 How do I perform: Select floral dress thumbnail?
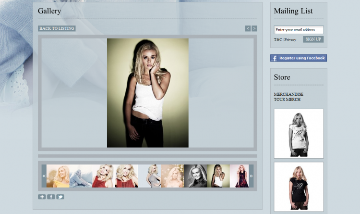[239, 176]
